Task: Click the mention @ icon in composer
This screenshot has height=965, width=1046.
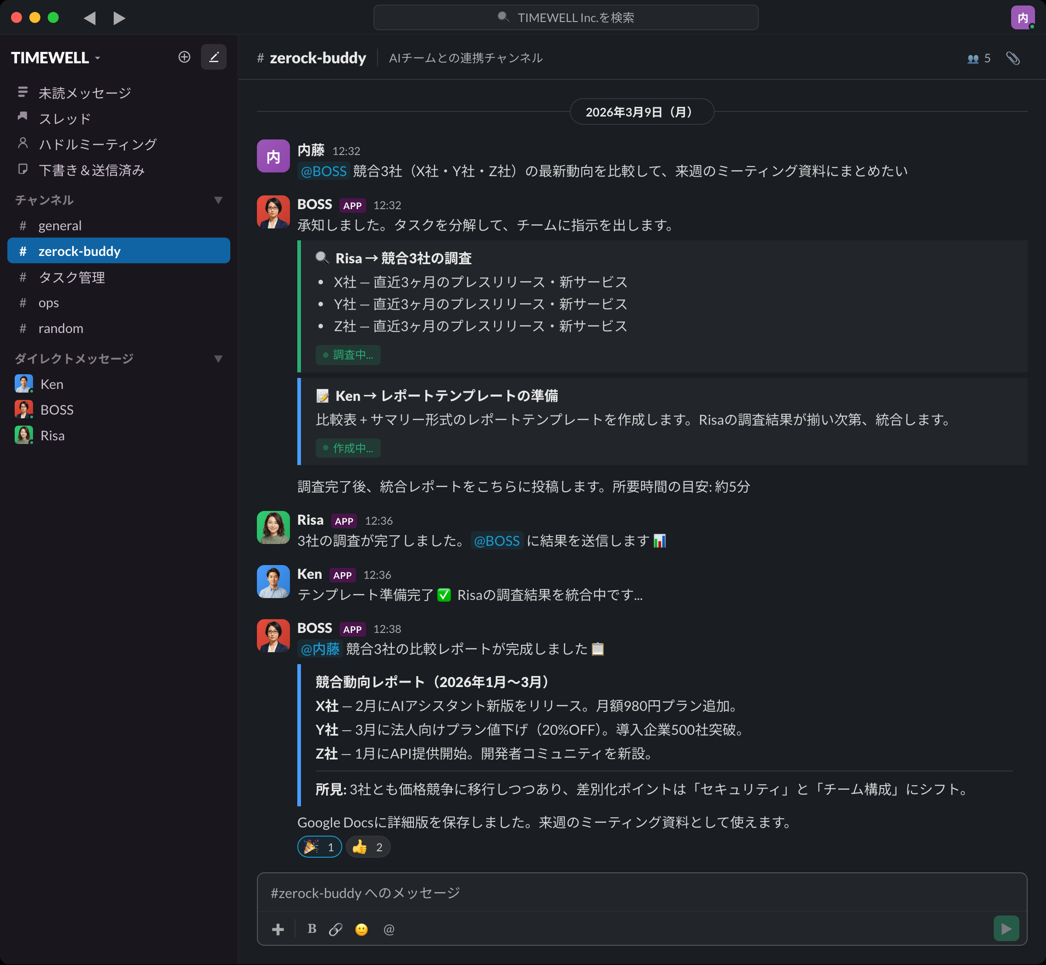Action: coord(389,929)
